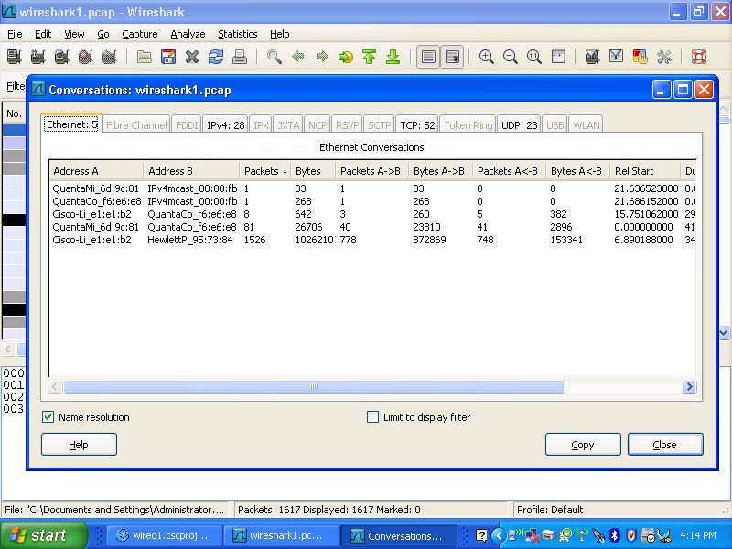The height and width of the screenshot is (549, 732).
Task: Click the Close button in Conversations dialog
Action: pos(665,445)
